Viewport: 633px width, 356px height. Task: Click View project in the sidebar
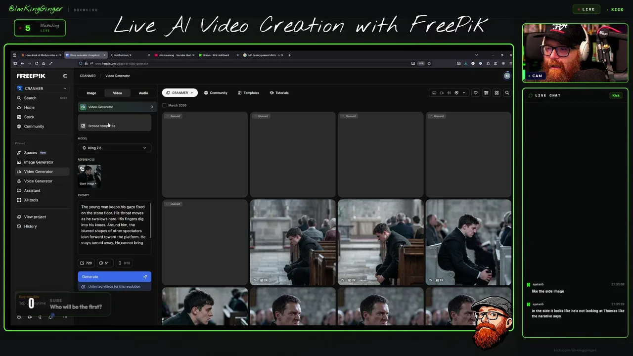click(x=42, y=217)
